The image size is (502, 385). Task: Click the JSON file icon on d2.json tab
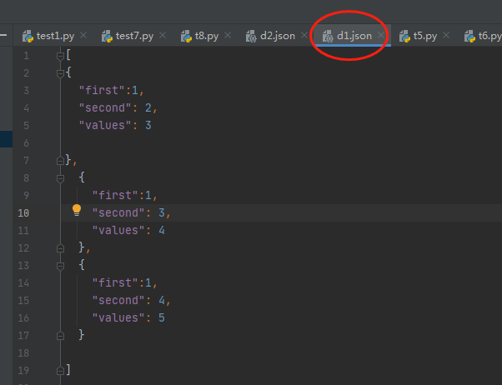point(251,36)
